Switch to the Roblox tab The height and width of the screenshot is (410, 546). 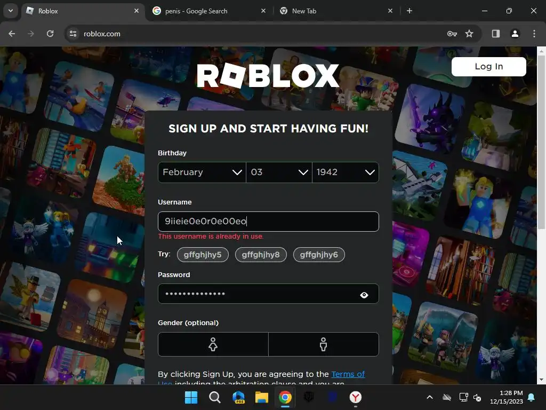coord(84,12)
